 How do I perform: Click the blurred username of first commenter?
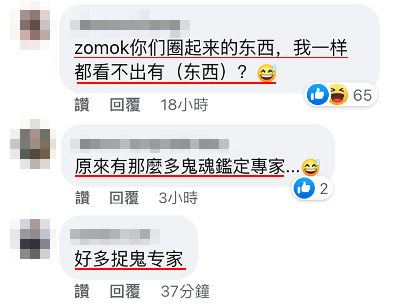click(x=130, y=25)
